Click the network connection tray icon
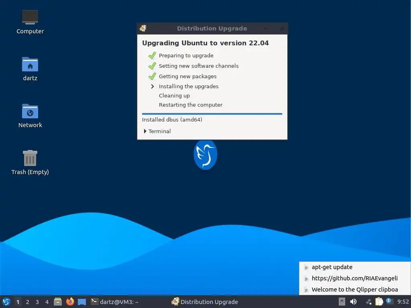Image resolution: width=411 pixels, height=308 pixels. [x=368, y=302]
